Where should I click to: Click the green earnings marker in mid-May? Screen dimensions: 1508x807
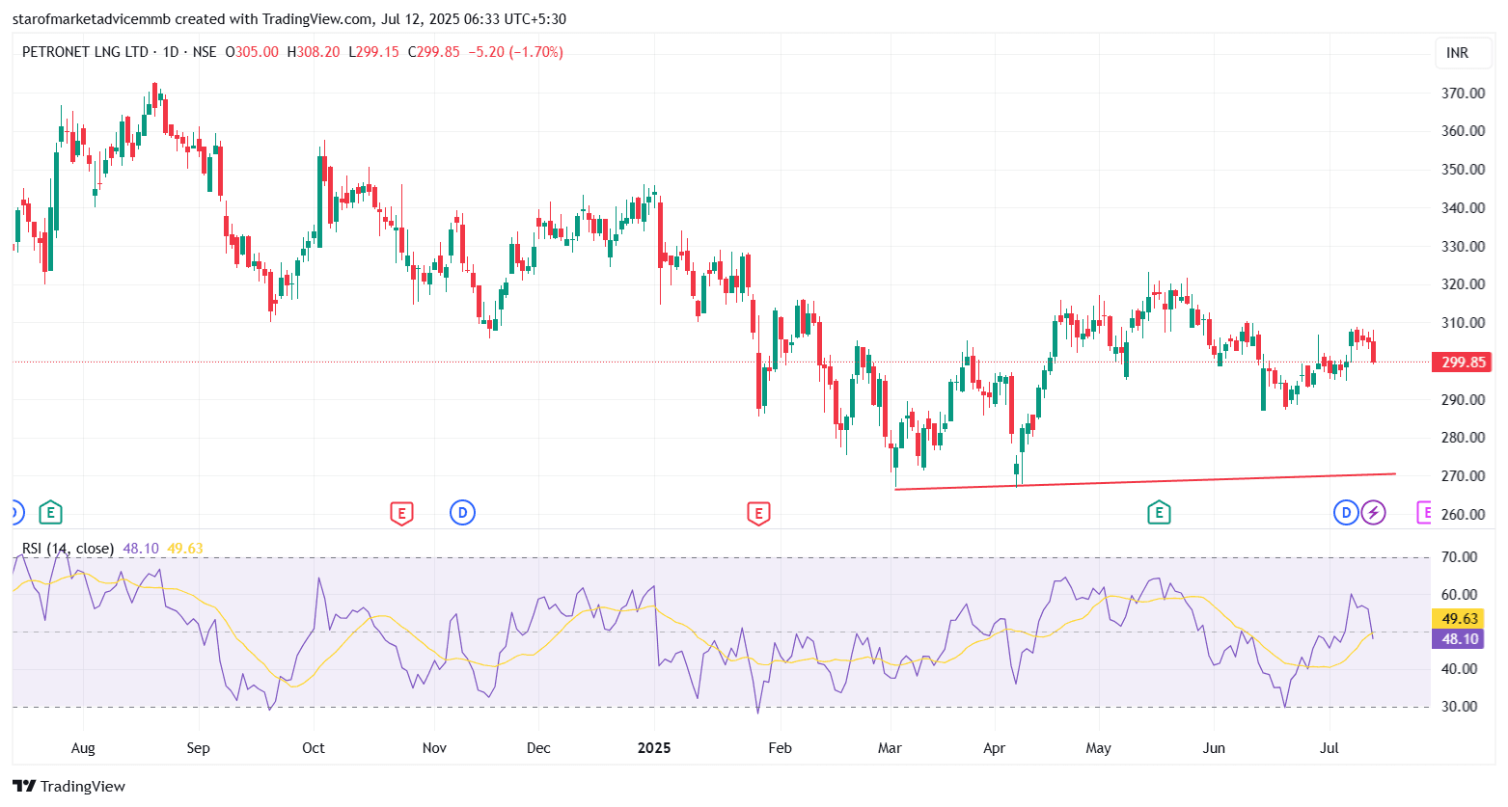pyautogui.click(x=1159, y=513)
